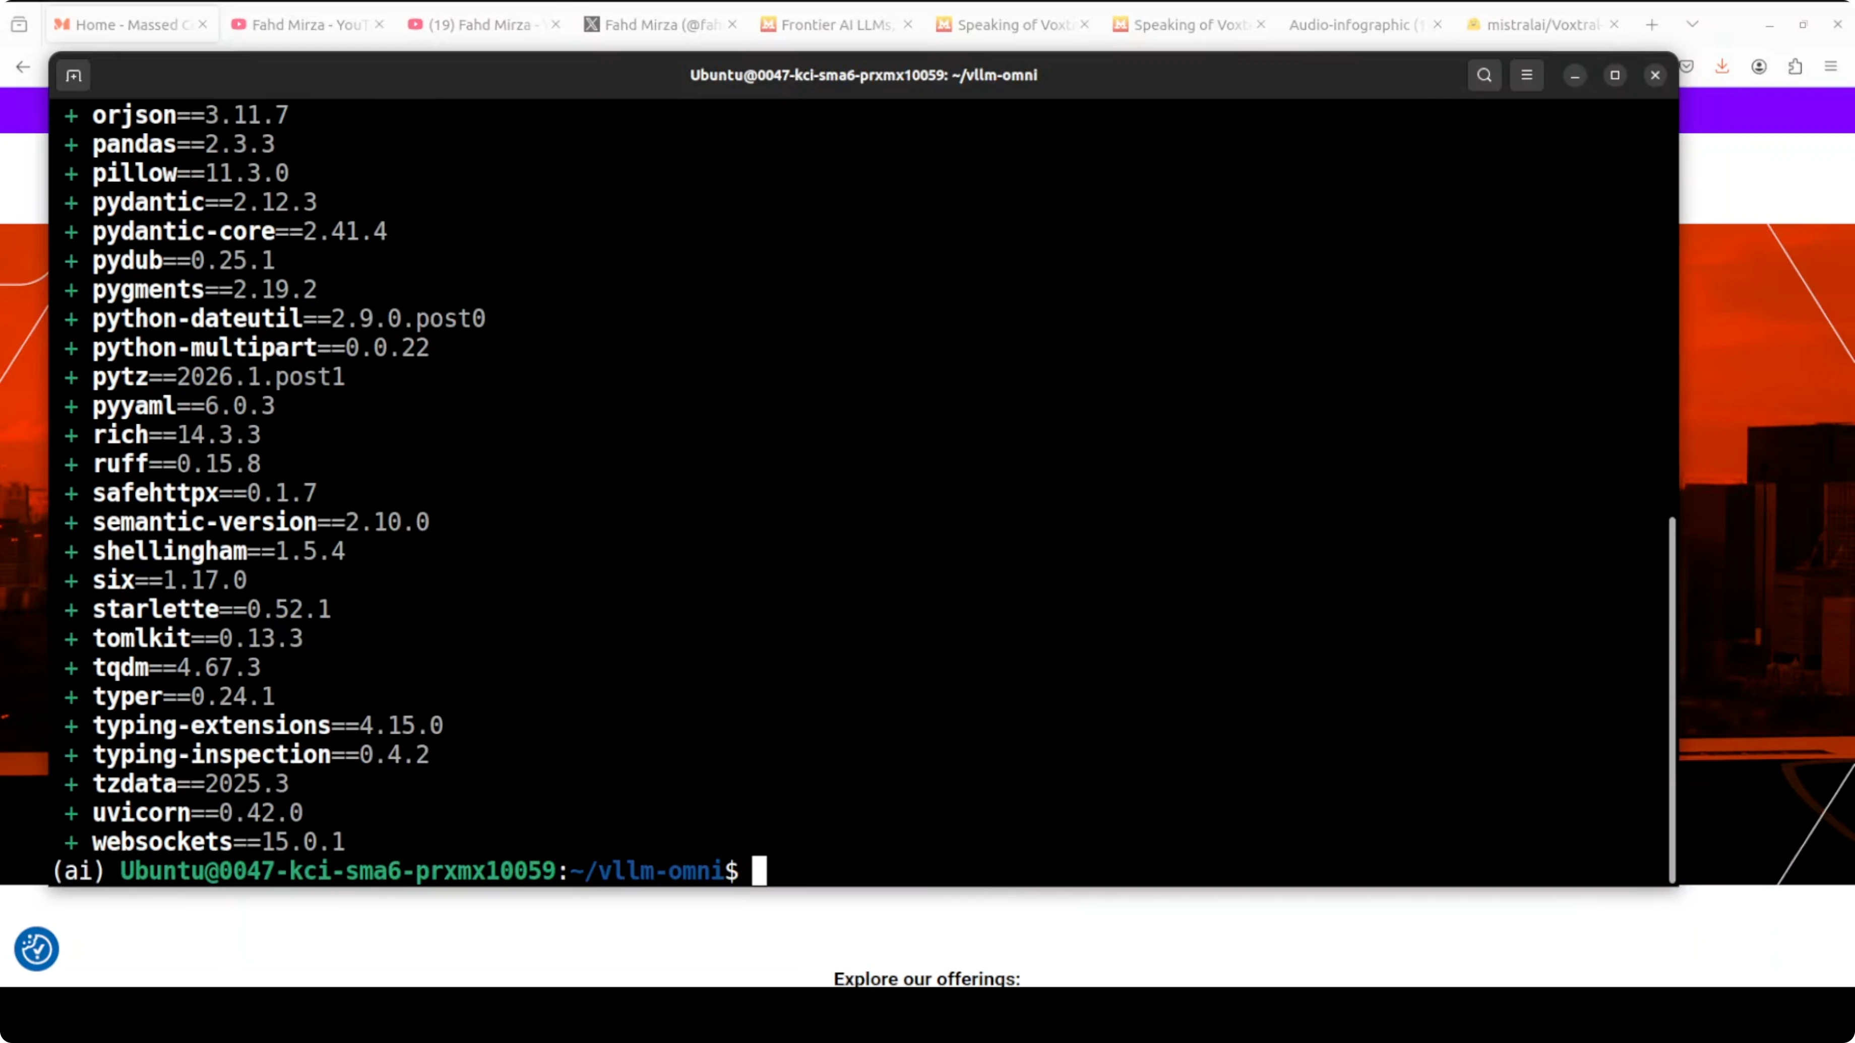Open the browser application menu
Image resolution: width=1855 pixels, height=1043 pixels.
click(x=1830, y=67)
